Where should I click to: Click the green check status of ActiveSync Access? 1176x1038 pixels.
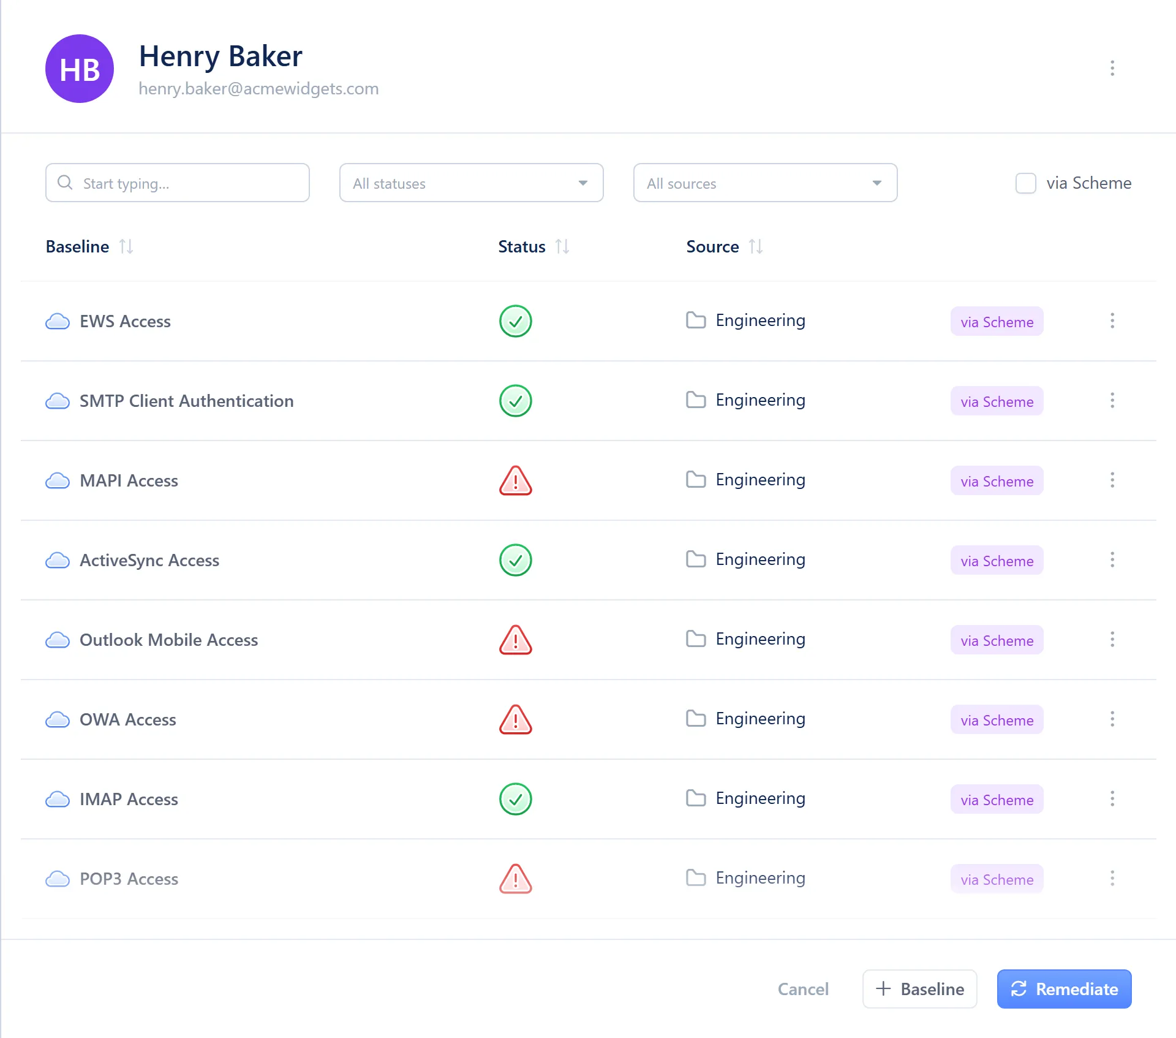(x=516, y=560)
